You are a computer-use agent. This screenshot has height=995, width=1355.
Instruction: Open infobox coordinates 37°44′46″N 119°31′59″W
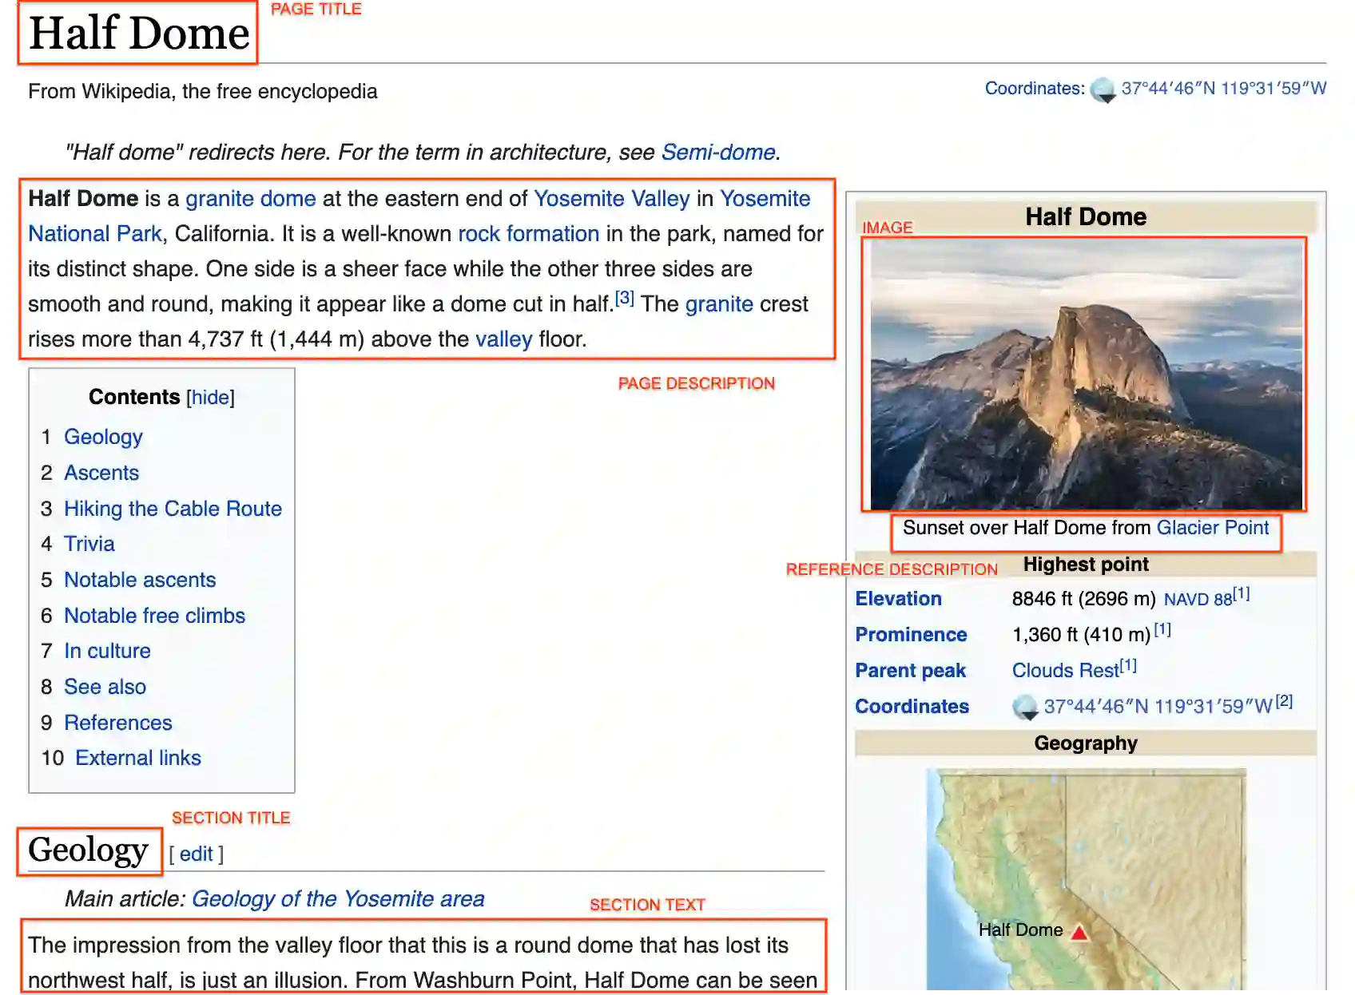1158,707
